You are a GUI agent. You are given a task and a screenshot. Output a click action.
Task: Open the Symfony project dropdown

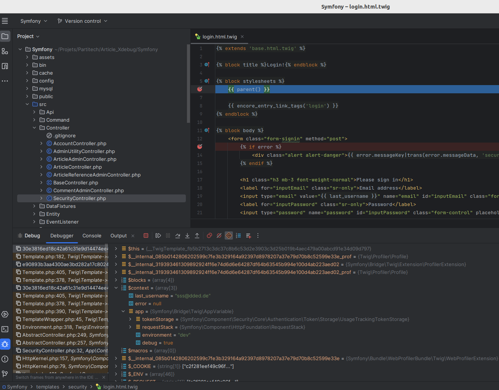[x=34, y=21]
